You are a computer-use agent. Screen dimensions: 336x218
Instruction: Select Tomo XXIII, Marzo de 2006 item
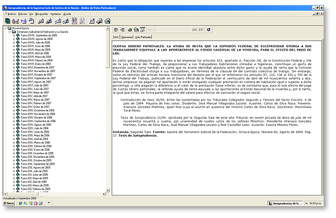point(35,143)
